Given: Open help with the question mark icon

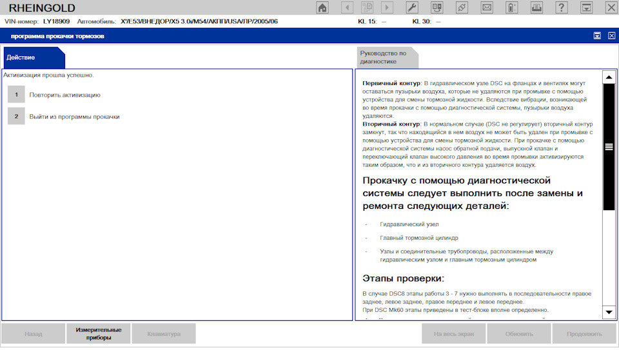Looking at the screenshot, I should tap(562, 8).
